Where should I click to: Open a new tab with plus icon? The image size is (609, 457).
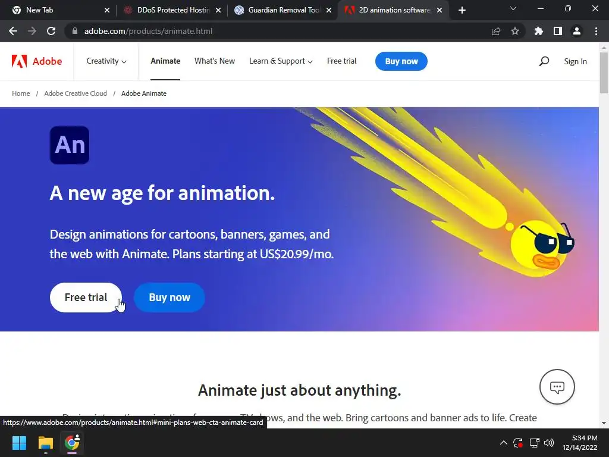[462, 10]
